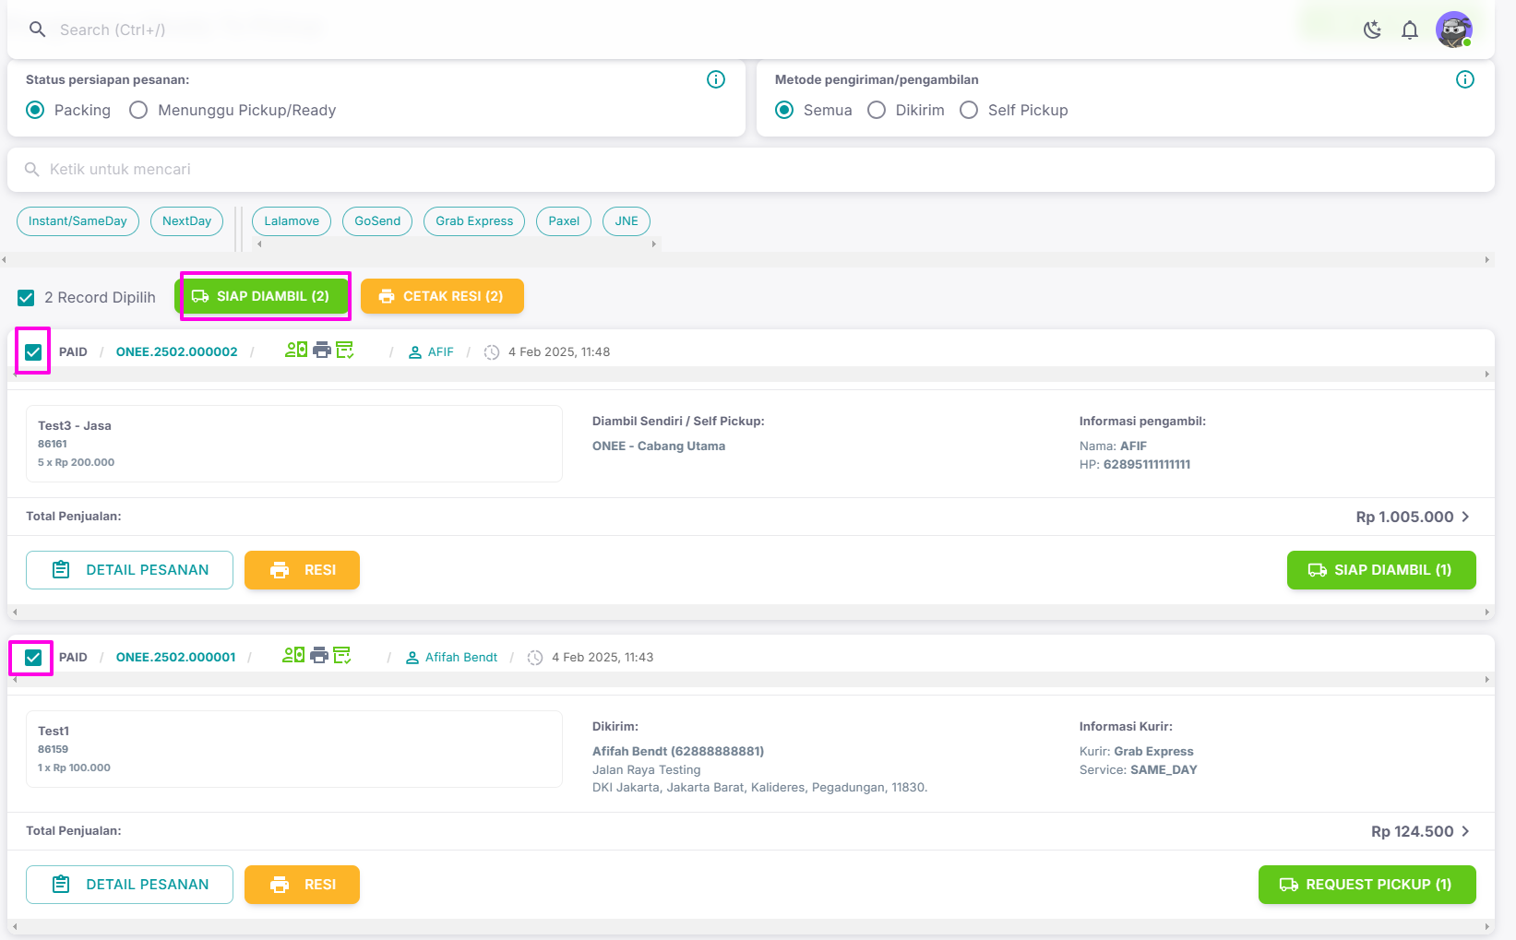Expand the Rp 1.005.000 total chevron
Screen dimensions: 1516x940
(1465, 517)
